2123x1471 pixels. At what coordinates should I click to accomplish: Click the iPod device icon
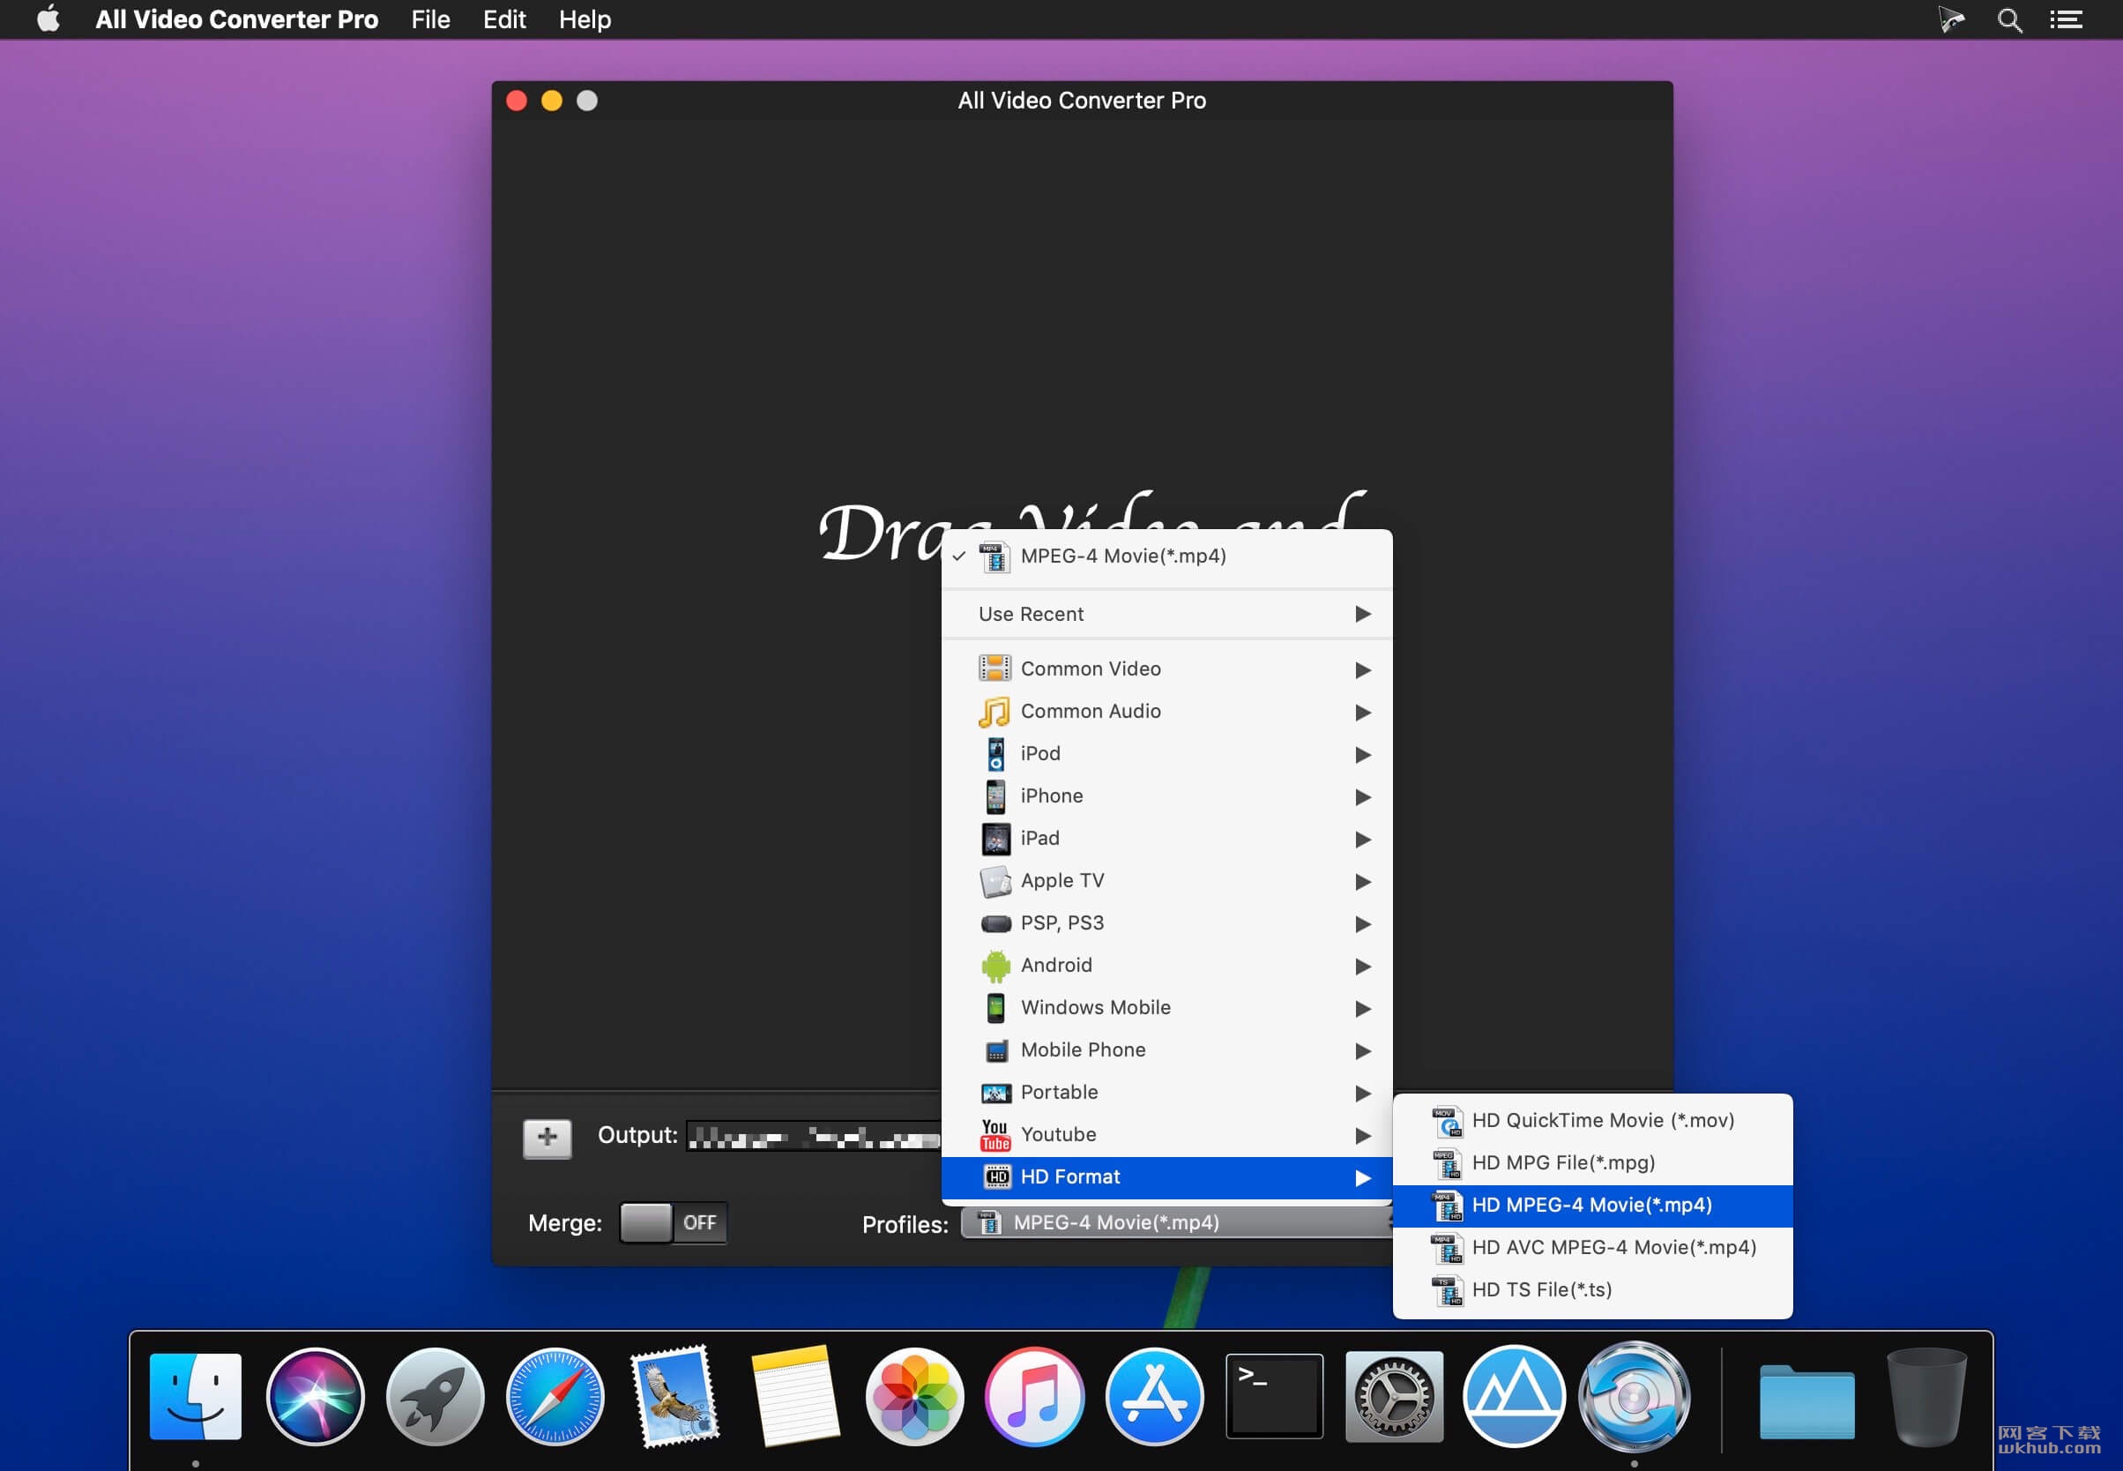click(x=995, y=753)
